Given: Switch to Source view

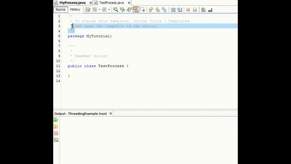Looking at the screenshot, I should click(60, 10).
